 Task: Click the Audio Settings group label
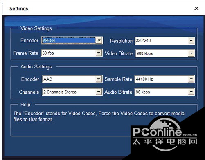(36, 67)
